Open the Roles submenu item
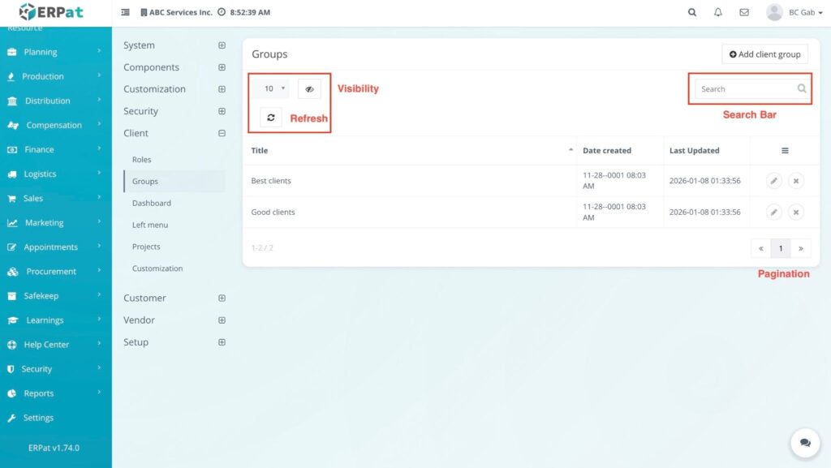 (142, 160)
